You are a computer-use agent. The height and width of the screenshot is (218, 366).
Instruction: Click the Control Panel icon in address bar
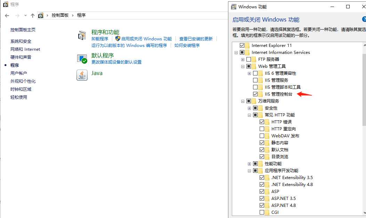(41, 15)
